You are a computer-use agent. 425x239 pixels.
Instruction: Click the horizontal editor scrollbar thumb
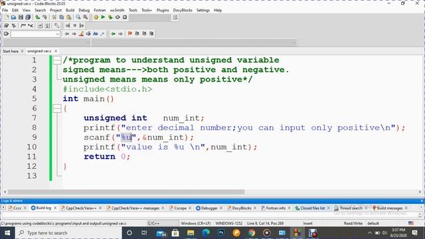tap(126, 192)
